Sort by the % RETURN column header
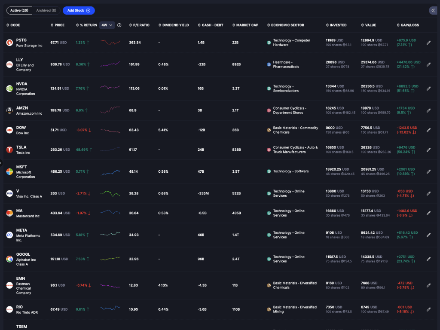This screenshot has height=330, width=440. pyautogui.click(x=86, y=25)
